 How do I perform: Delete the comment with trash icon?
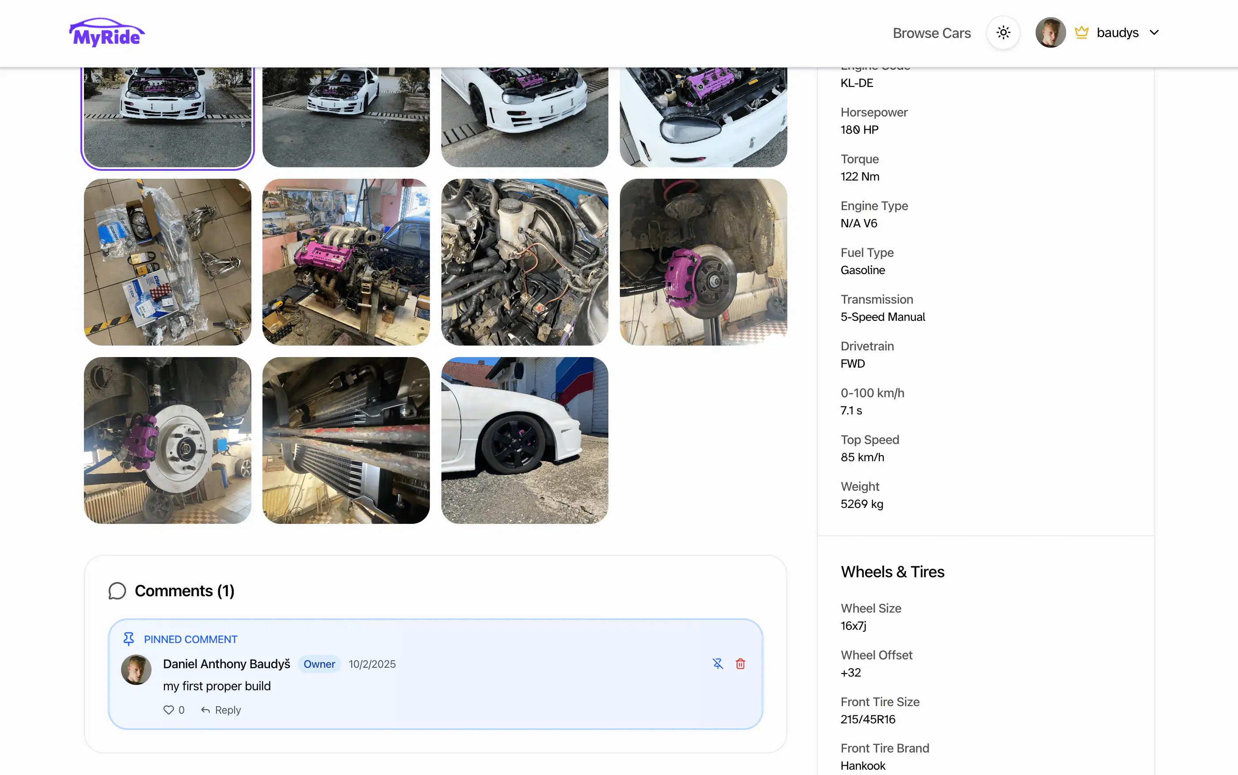(740, 664)
